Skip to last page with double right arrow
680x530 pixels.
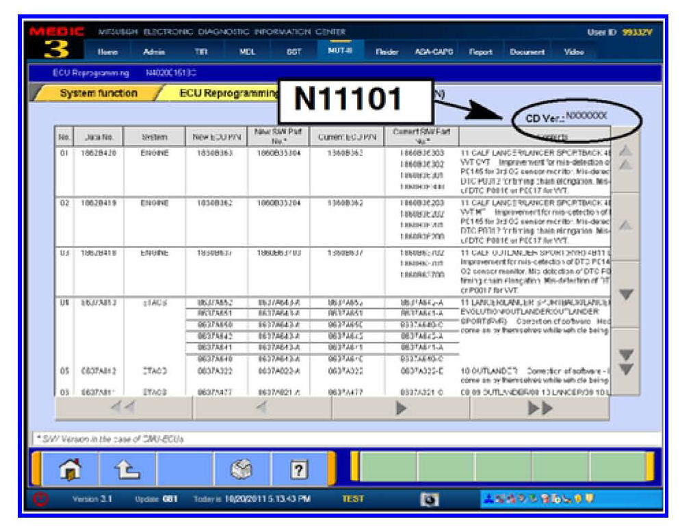pos(540,408)
